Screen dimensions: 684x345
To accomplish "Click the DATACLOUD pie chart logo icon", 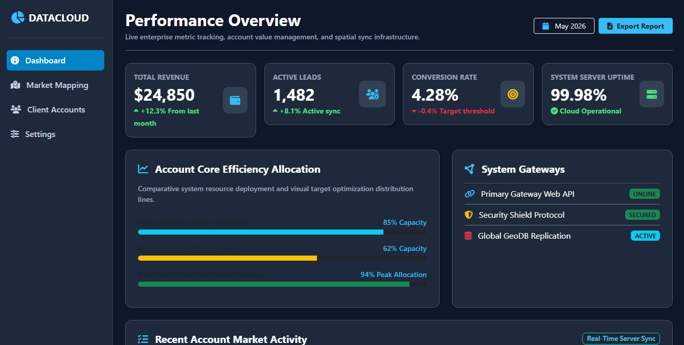I will point(18,18).
